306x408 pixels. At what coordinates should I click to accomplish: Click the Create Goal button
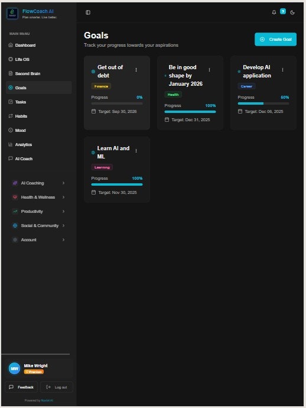[275, 39]
